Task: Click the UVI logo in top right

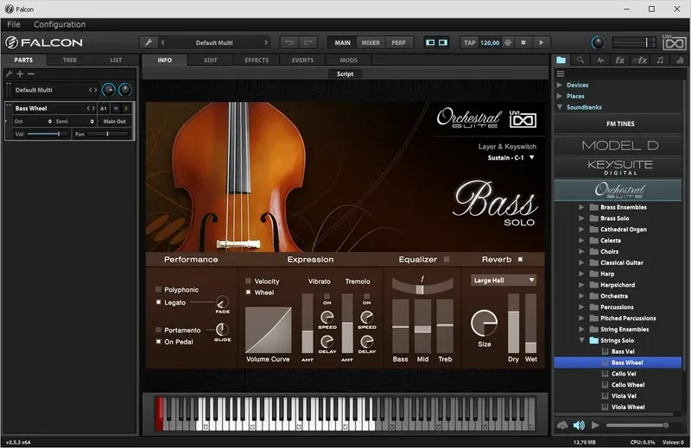Action: 675,43
